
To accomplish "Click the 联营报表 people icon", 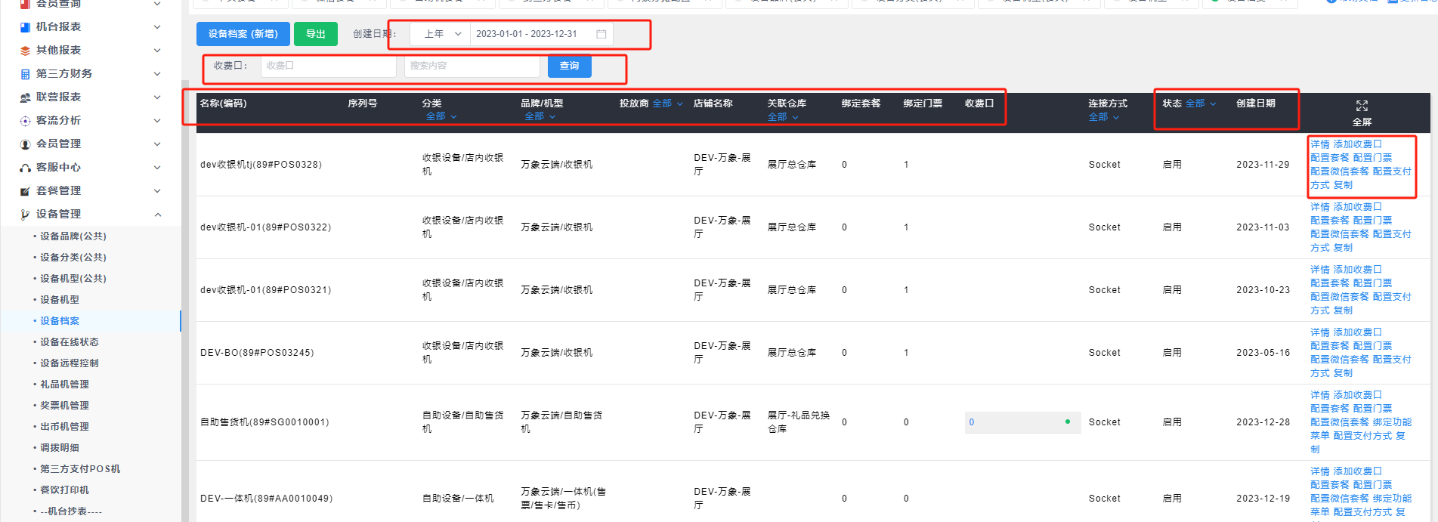I will 25,97.
